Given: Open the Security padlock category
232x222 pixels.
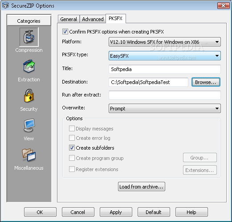Looking at the screenshot, I should pos(29,96).
